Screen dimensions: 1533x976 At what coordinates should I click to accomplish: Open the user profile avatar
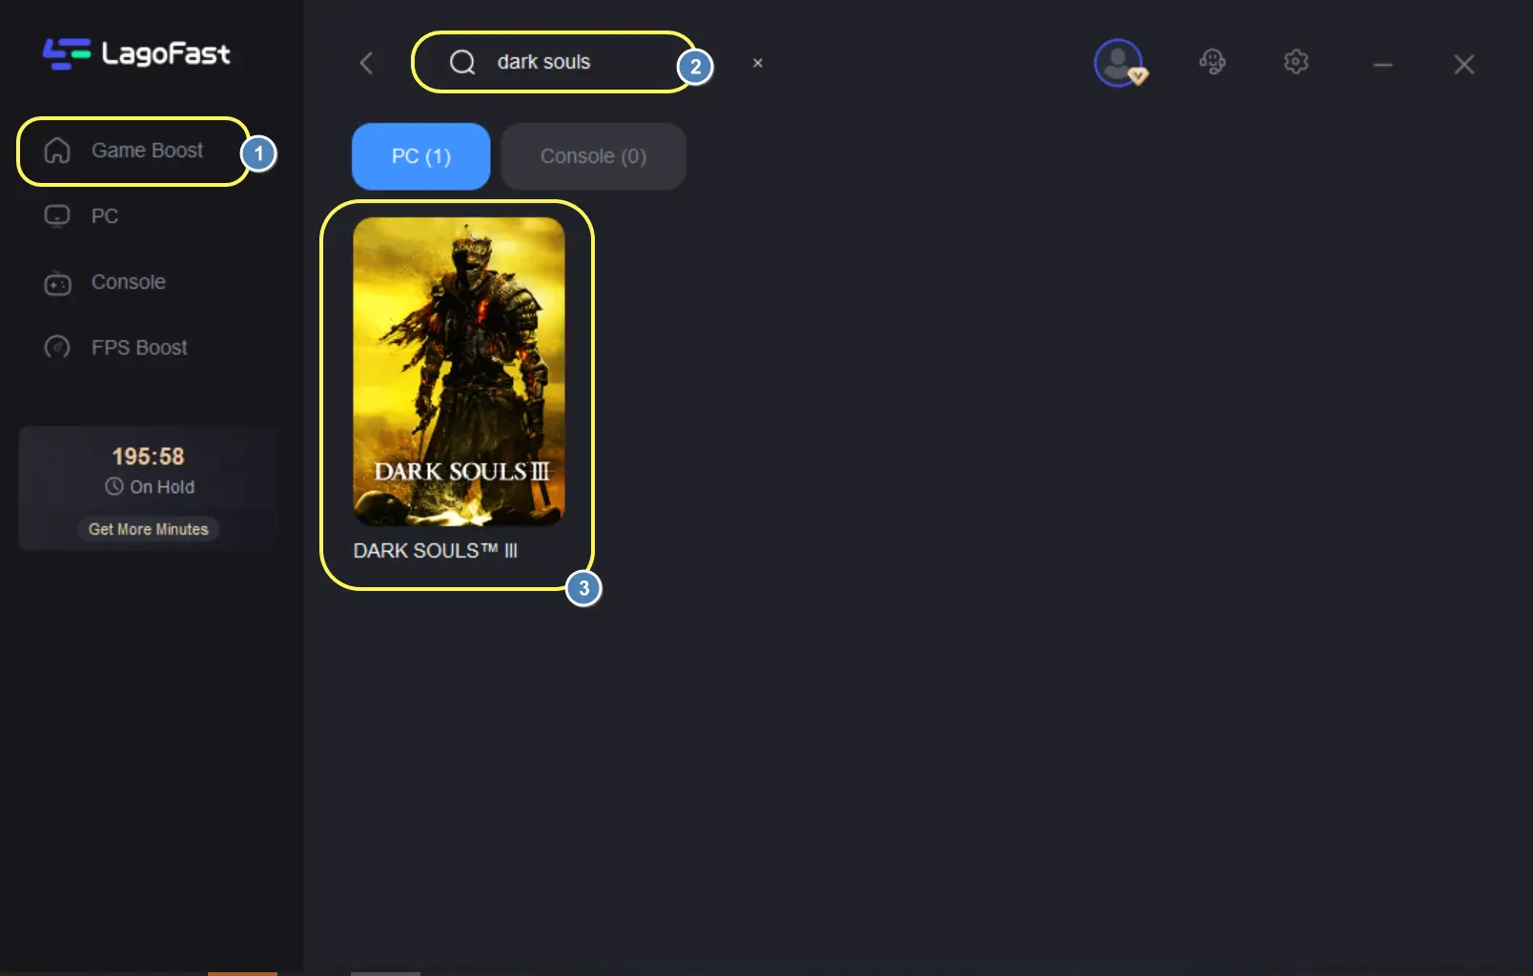(1118, 63)
